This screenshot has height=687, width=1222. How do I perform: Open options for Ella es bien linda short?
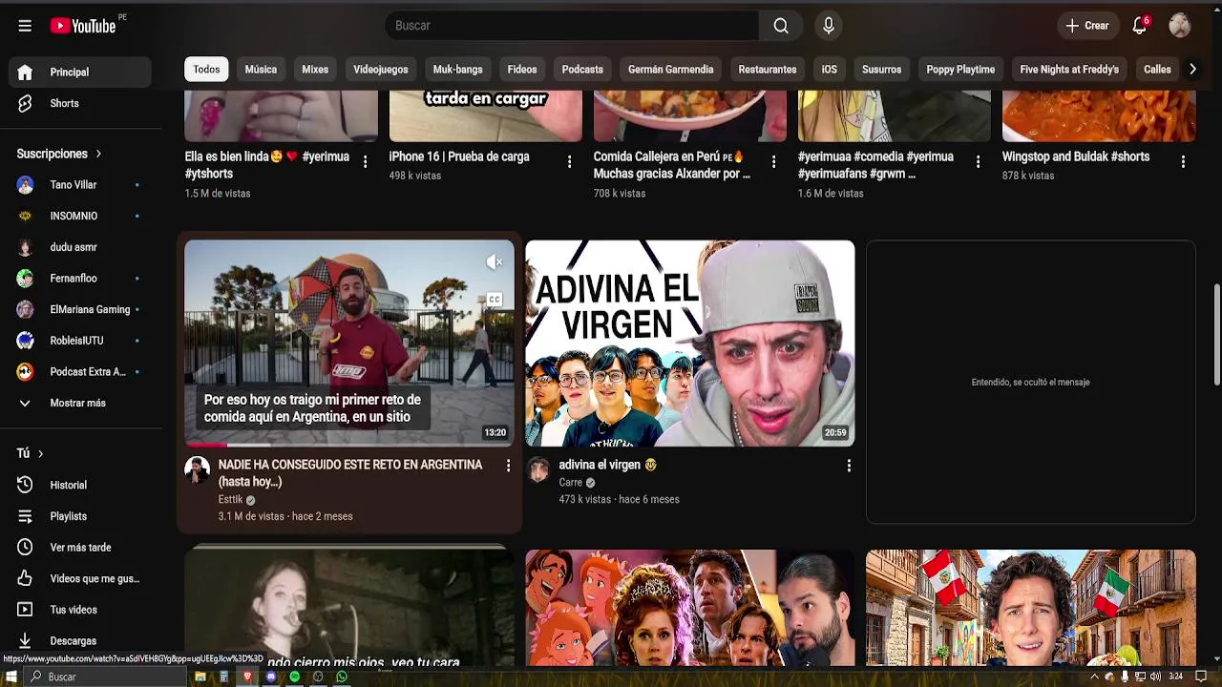tap(365, 162)
